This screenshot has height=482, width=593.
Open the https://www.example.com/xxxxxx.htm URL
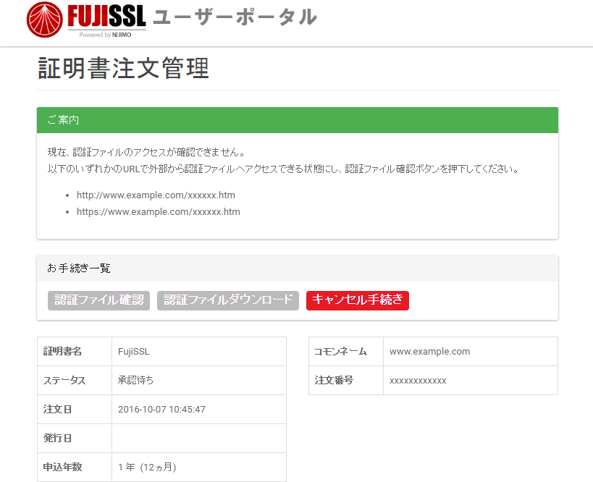coord(158,212)
